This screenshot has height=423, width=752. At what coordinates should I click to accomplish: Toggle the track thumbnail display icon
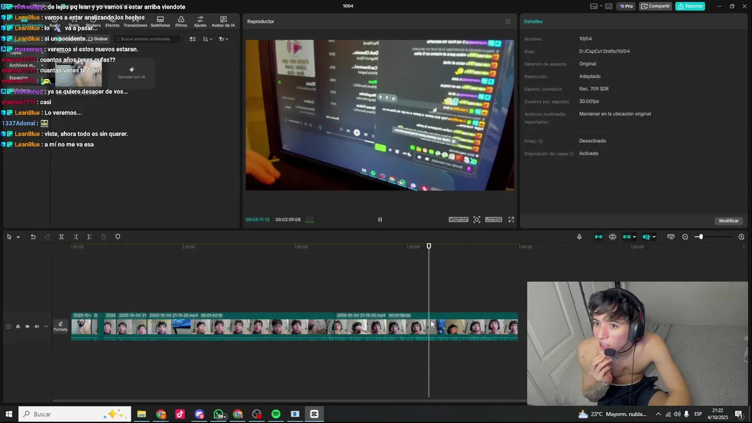pyautogui.click(x=8, y=327)
